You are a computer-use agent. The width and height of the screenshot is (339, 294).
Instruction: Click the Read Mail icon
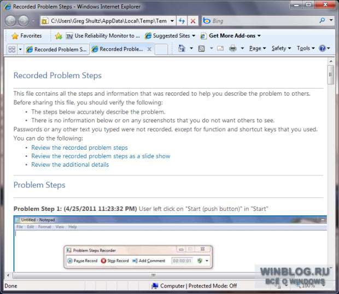220,48
